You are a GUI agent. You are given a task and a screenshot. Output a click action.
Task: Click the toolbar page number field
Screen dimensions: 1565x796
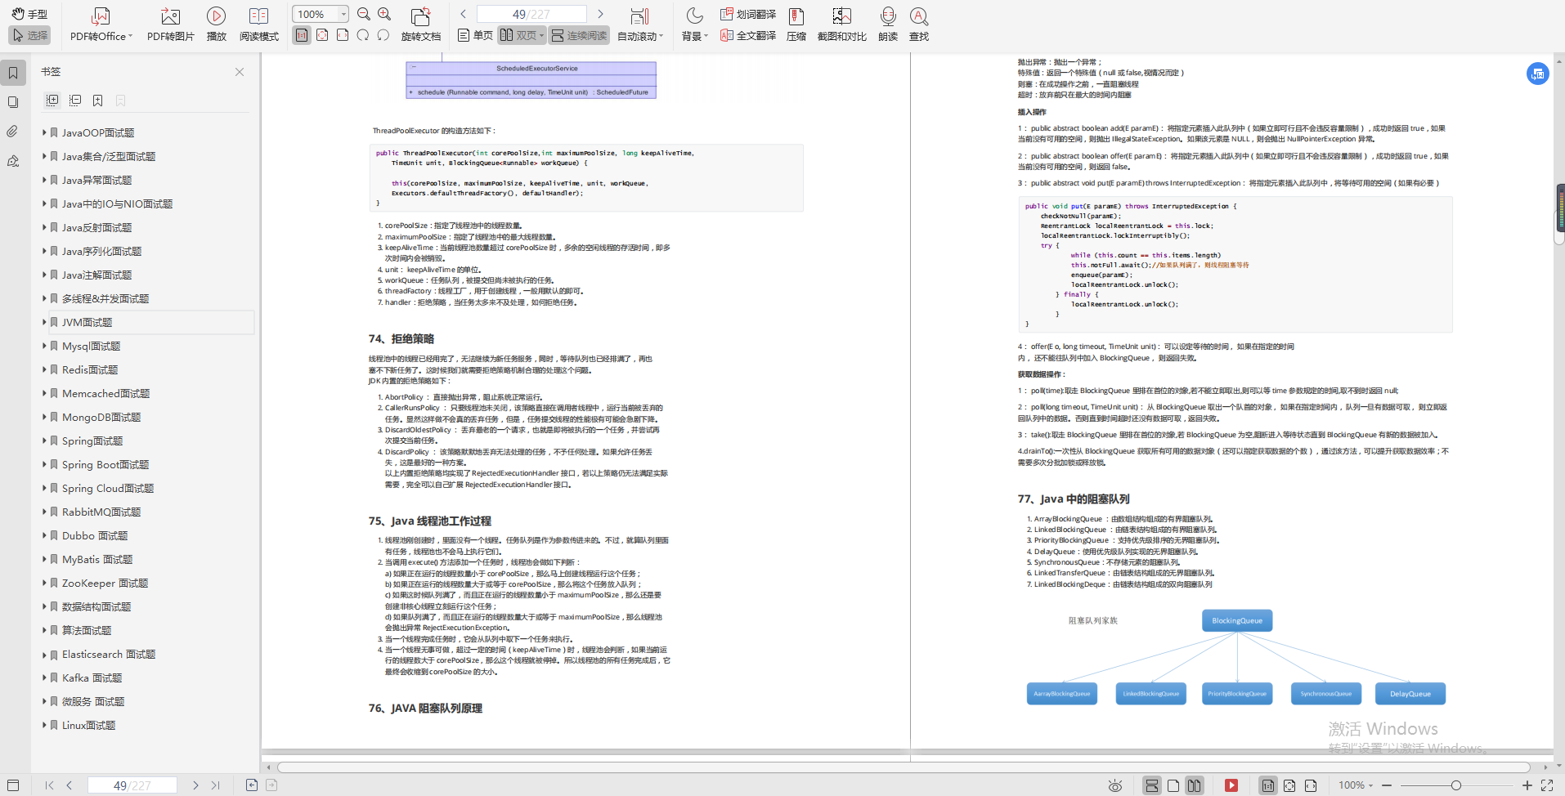531,14
